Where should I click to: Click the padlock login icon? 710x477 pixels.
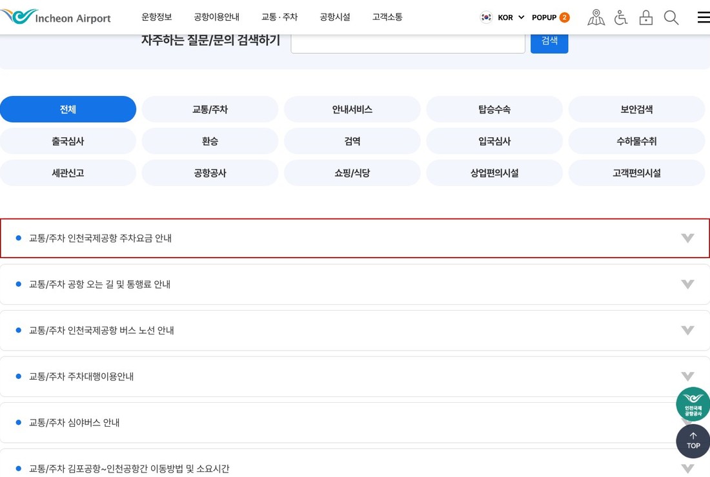coord(645,17)
